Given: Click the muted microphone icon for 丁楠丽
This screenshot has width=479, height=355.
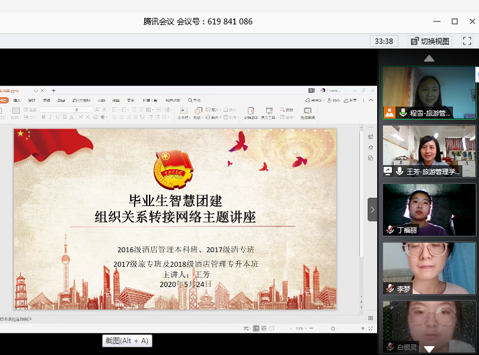Looking at the screenshot, I should coord(390,230).
